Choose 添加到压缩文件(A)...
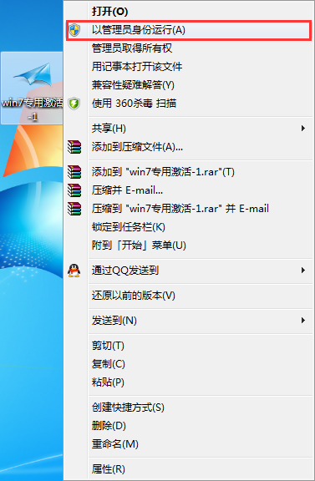The width and height of the screenshot is (315, 481). 189,147
